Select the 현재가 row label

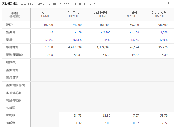9,25
